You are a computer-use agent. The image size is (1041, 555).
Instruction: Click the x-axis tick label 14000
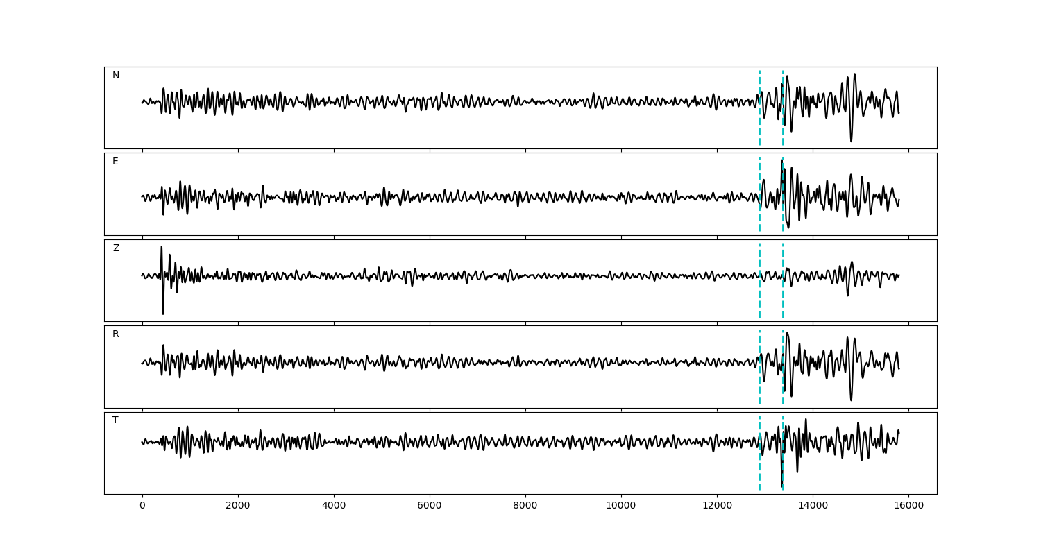pos(813,506)
